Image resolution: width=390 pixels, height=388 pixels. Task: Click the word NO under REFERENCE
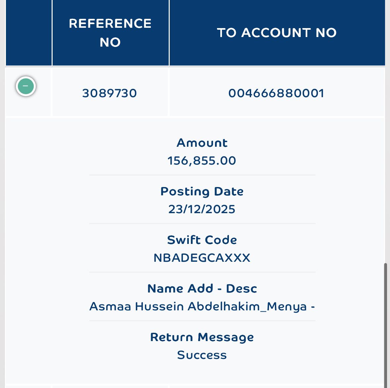tap(110, 42)
